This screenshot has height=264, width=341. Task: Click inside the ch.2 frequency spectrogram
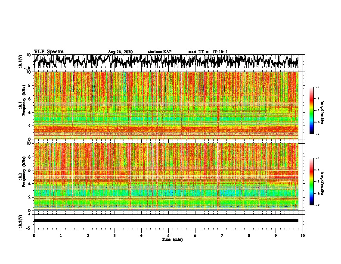click(166, 177)
